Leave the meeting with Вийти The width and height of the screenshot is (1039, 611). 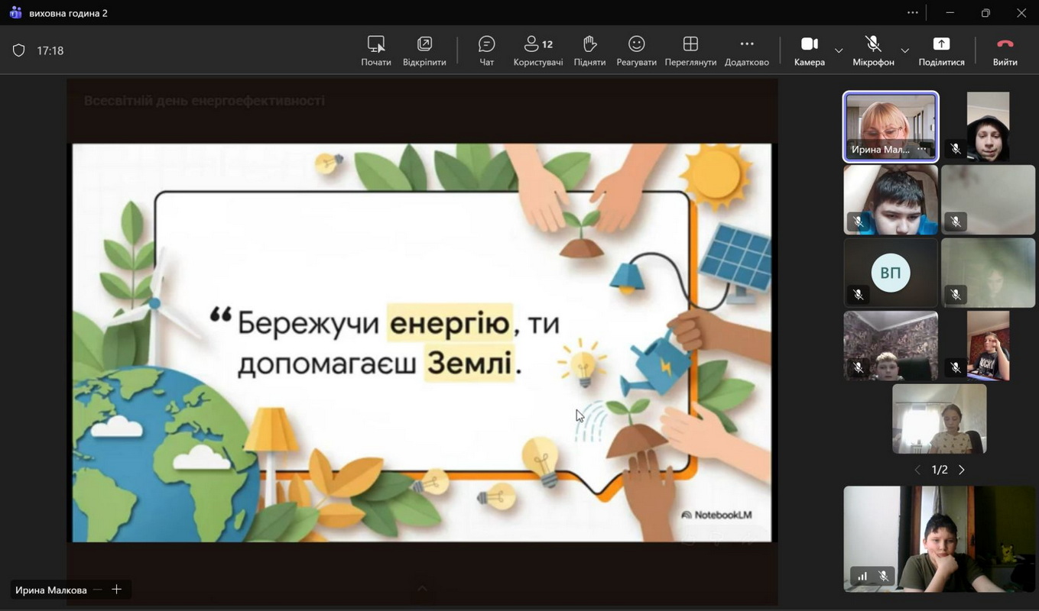click(x=1005, y=50)
